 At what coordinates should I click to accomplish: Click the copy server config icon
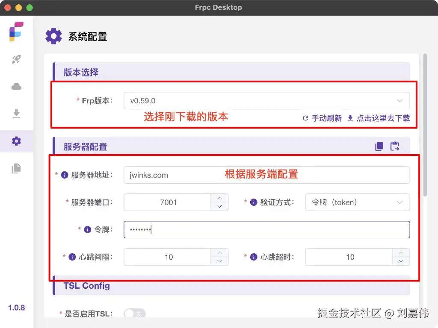(x=379, y=146)
